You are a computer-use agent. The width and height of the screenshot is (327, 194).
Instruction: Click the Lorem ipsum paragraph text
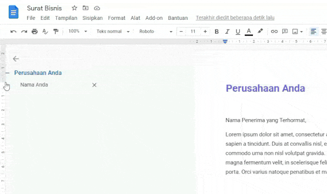[x=276, y=153]
